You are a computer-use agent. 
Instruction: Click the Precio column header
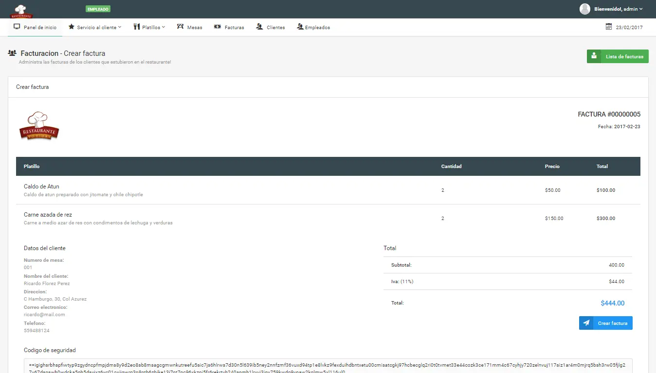(x=552, y=166)
